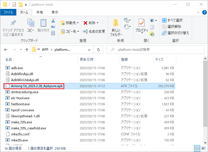Navigate back with left arrow

(6, 50)
